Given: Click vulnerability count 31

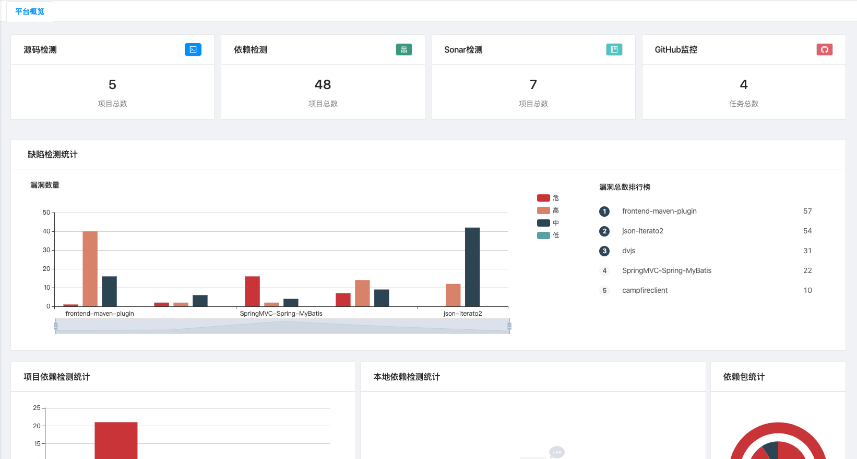Looking at the screenshot, I should [x=807, y=251].
